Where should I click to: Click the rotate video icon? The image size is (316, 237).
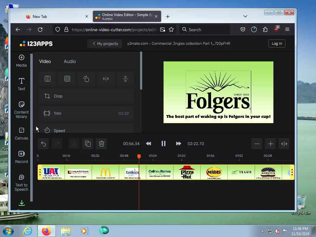tap(86, 79)
